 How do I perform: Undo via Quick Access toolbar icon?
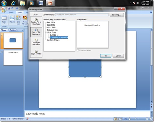[12, 8]
